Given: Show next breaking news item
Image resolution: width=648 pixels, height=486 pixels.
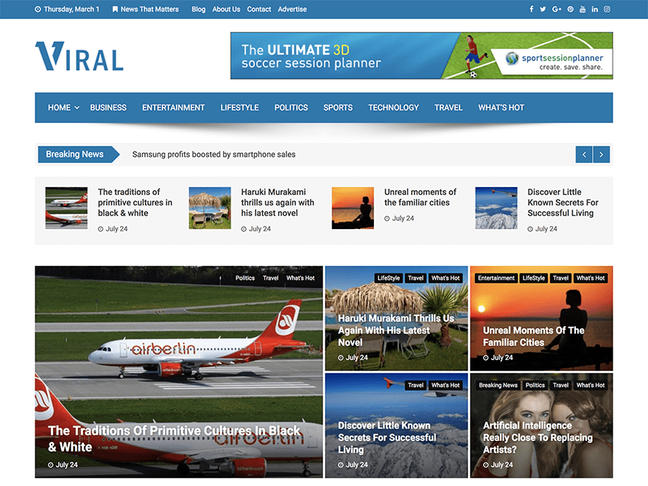Looking at the screenshot, I should pyautogui.click(x=602, y=155).
